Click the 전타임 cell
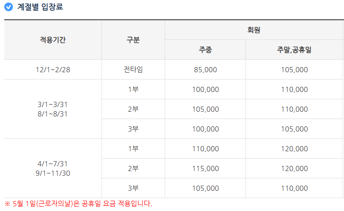Screen dimensions: 344x211 (133, 70)
